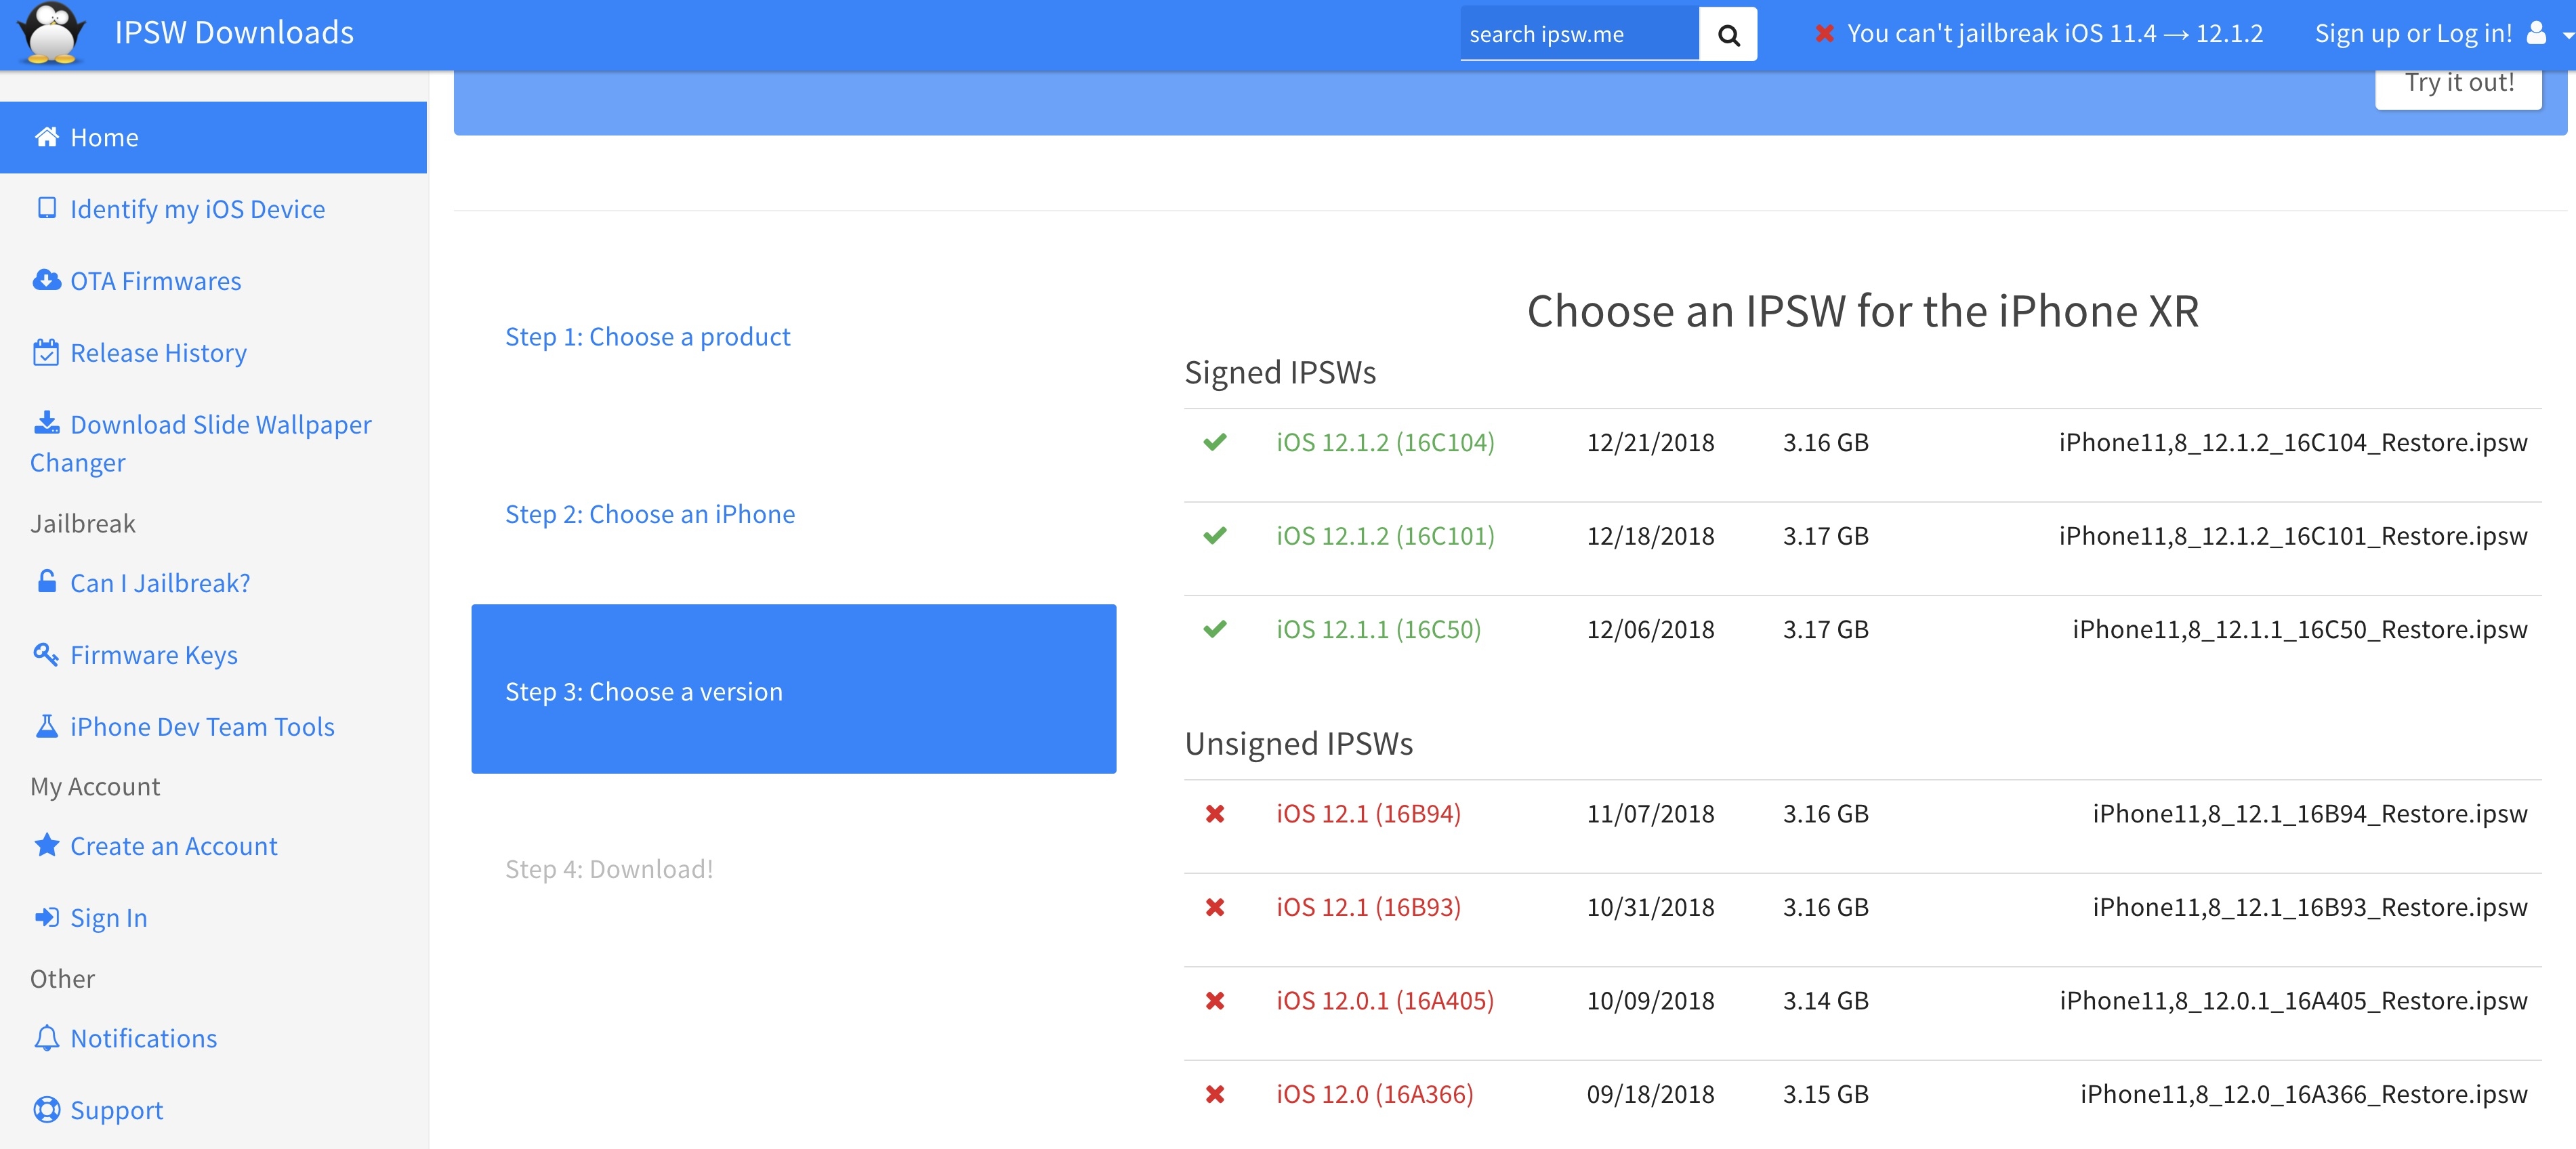Viewport: 2576px width, 1149px height.
Task: Open Download Slide Wallpaper Changer link
Action: pyautogui.click(x=201, y=443)
